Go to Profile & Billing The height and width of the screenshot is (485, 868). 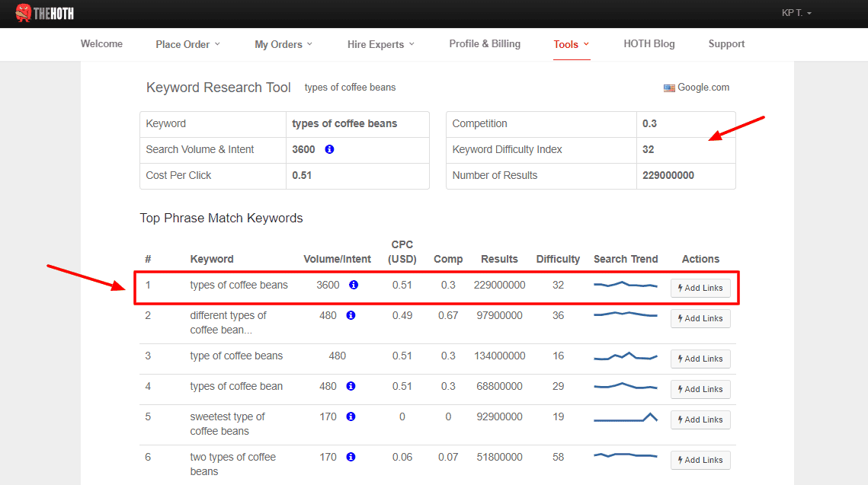coord(485,44)
